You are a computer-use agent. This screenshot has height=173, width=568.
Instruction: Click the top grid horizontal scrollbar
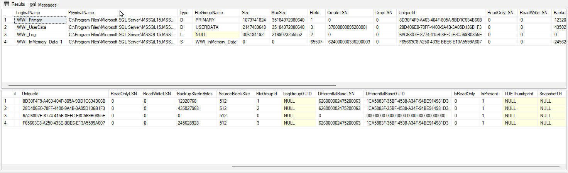coord(172,85)
